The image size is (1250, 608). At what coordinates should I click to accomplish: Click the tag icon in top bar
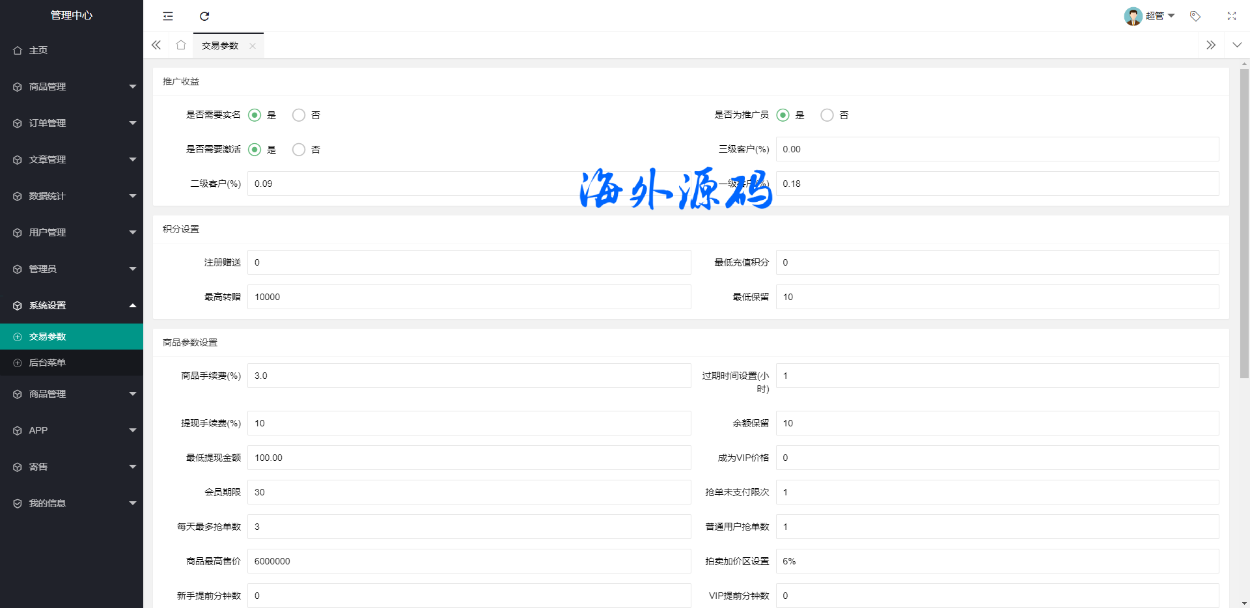click(1195, 16)
